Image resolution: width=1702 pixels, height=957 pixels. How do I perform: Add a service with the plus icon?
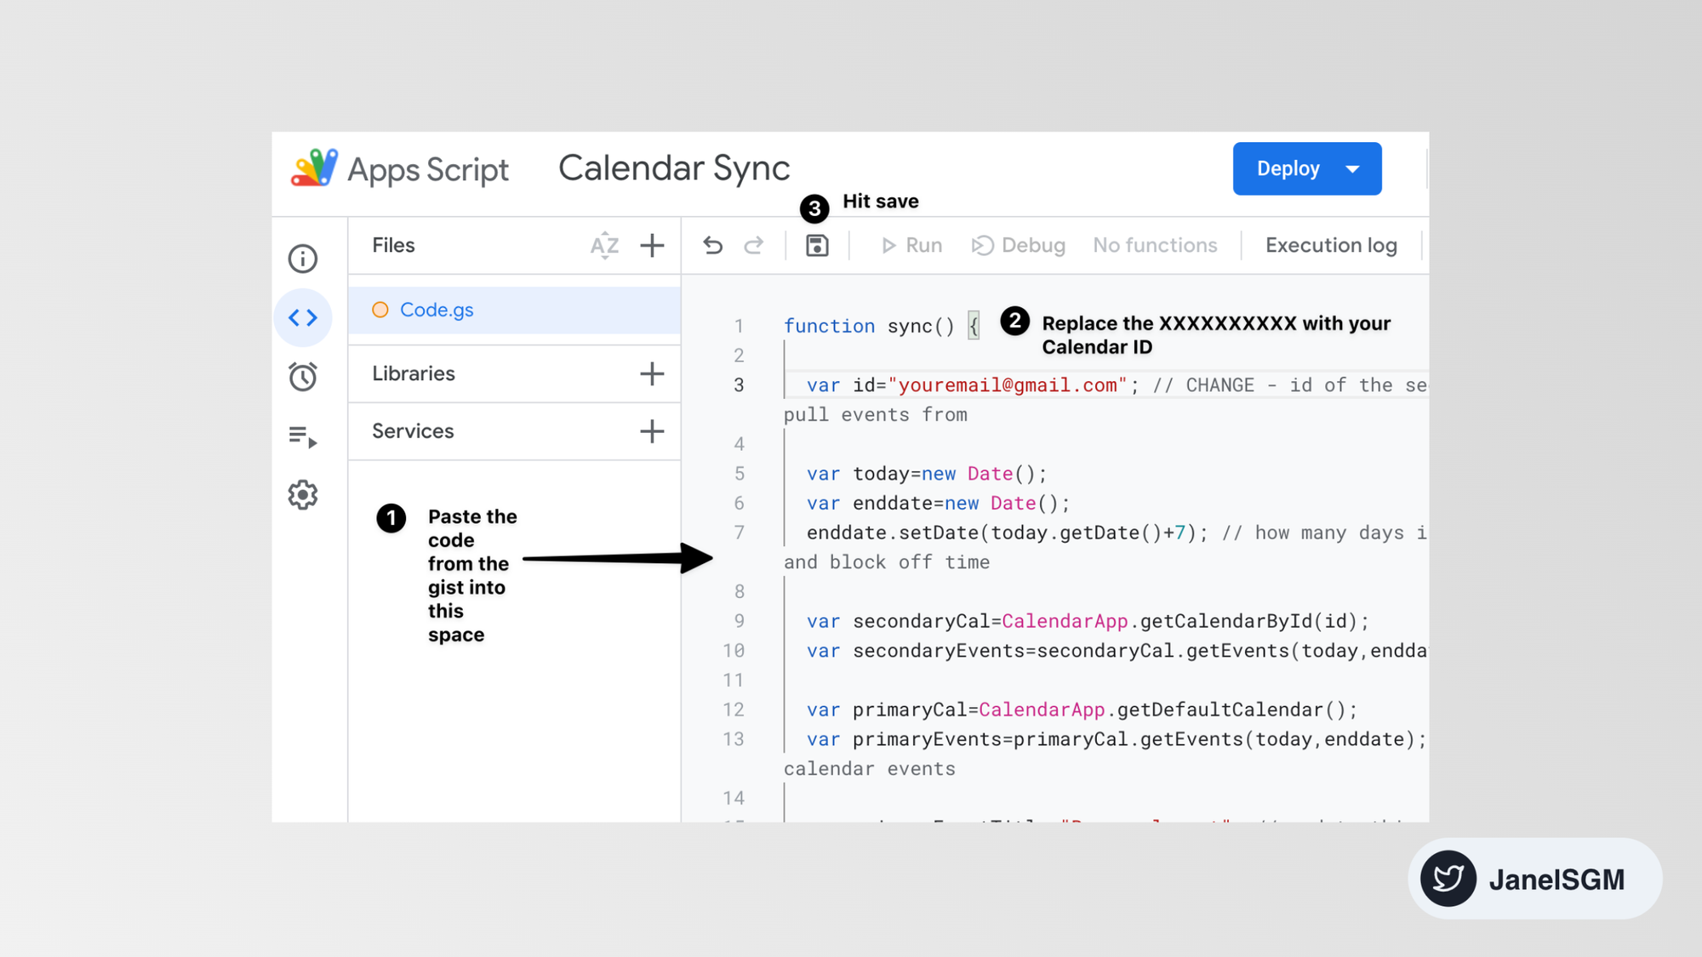[652, 431]
